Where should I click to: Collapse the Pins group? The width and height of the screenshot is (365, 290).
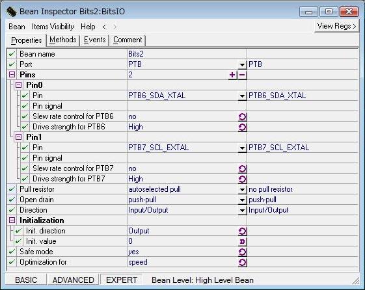(12, 75)
